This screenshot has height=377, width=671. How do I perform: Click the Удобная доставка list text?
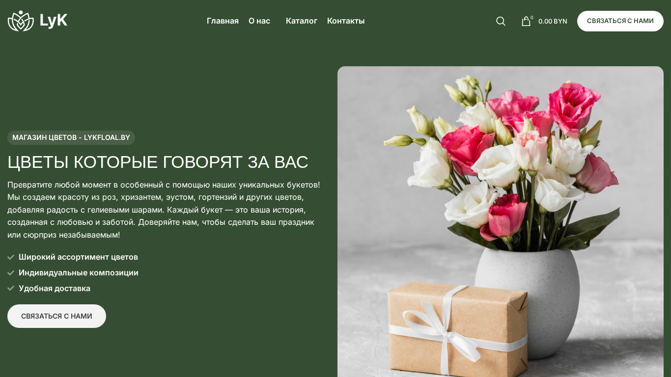[x=55, y=289]
